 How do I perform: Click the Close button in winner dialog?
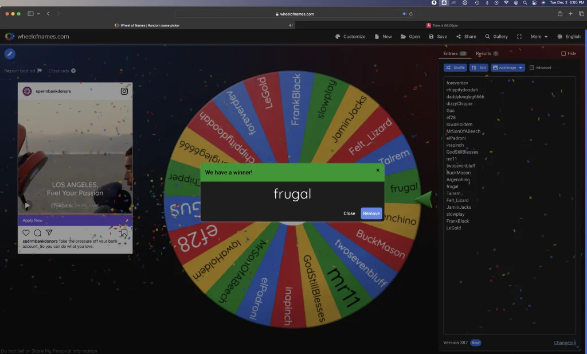click(349, 213)
